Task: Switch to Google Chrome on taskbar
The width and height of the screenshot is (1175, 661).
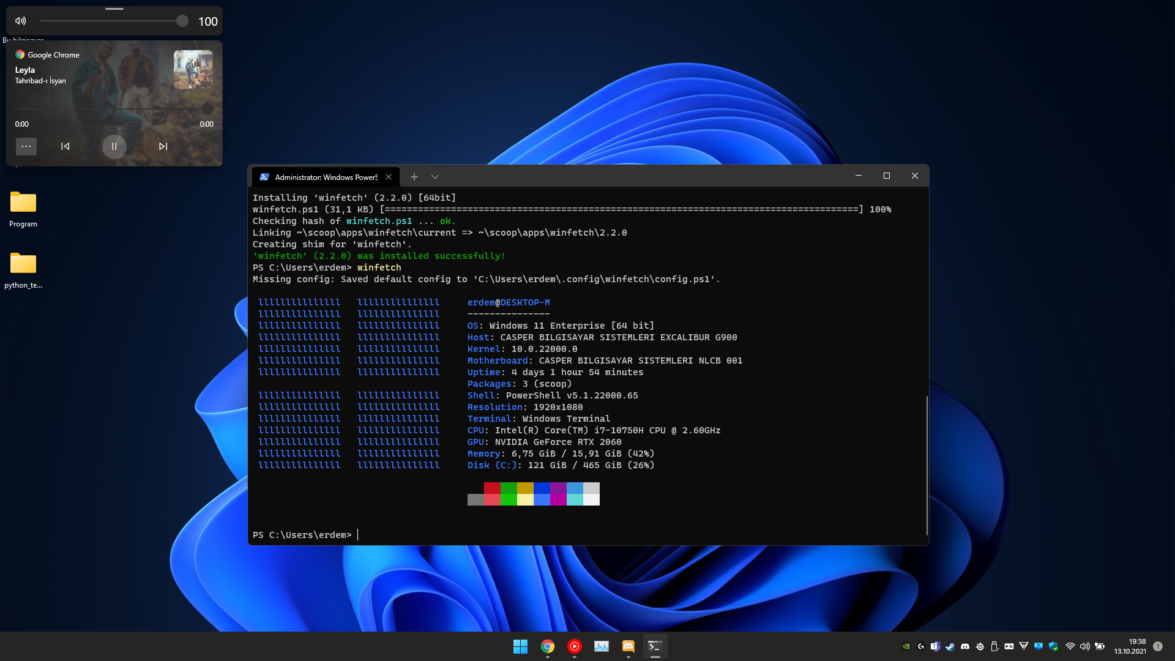Action: (x=548, y=646)
